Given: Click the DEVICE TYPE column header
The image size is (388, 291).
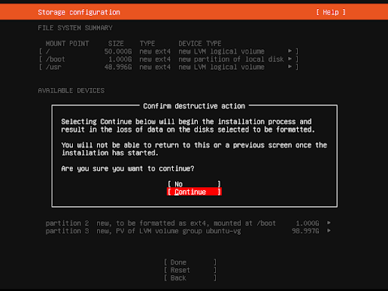Looking at the screenshot, I should (x=200, y=43).
